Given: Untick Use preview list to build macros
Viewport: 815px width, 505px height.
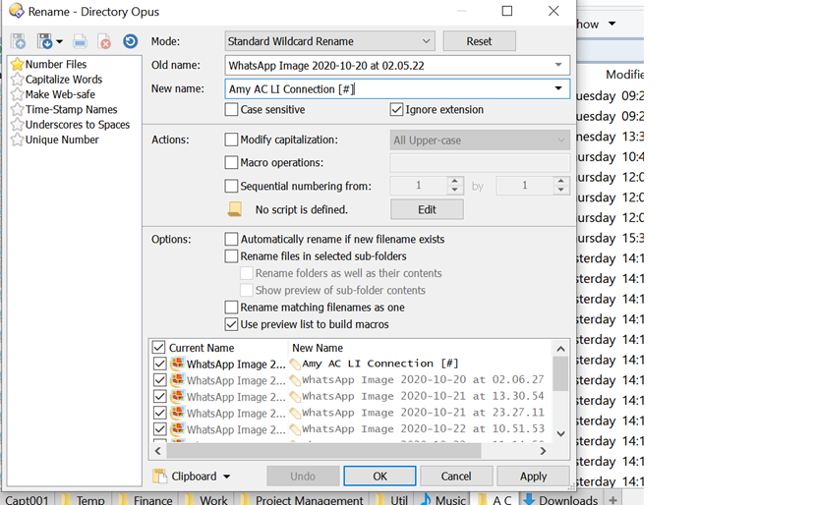Looking at the screenshot, I should [x=231, y=324].
